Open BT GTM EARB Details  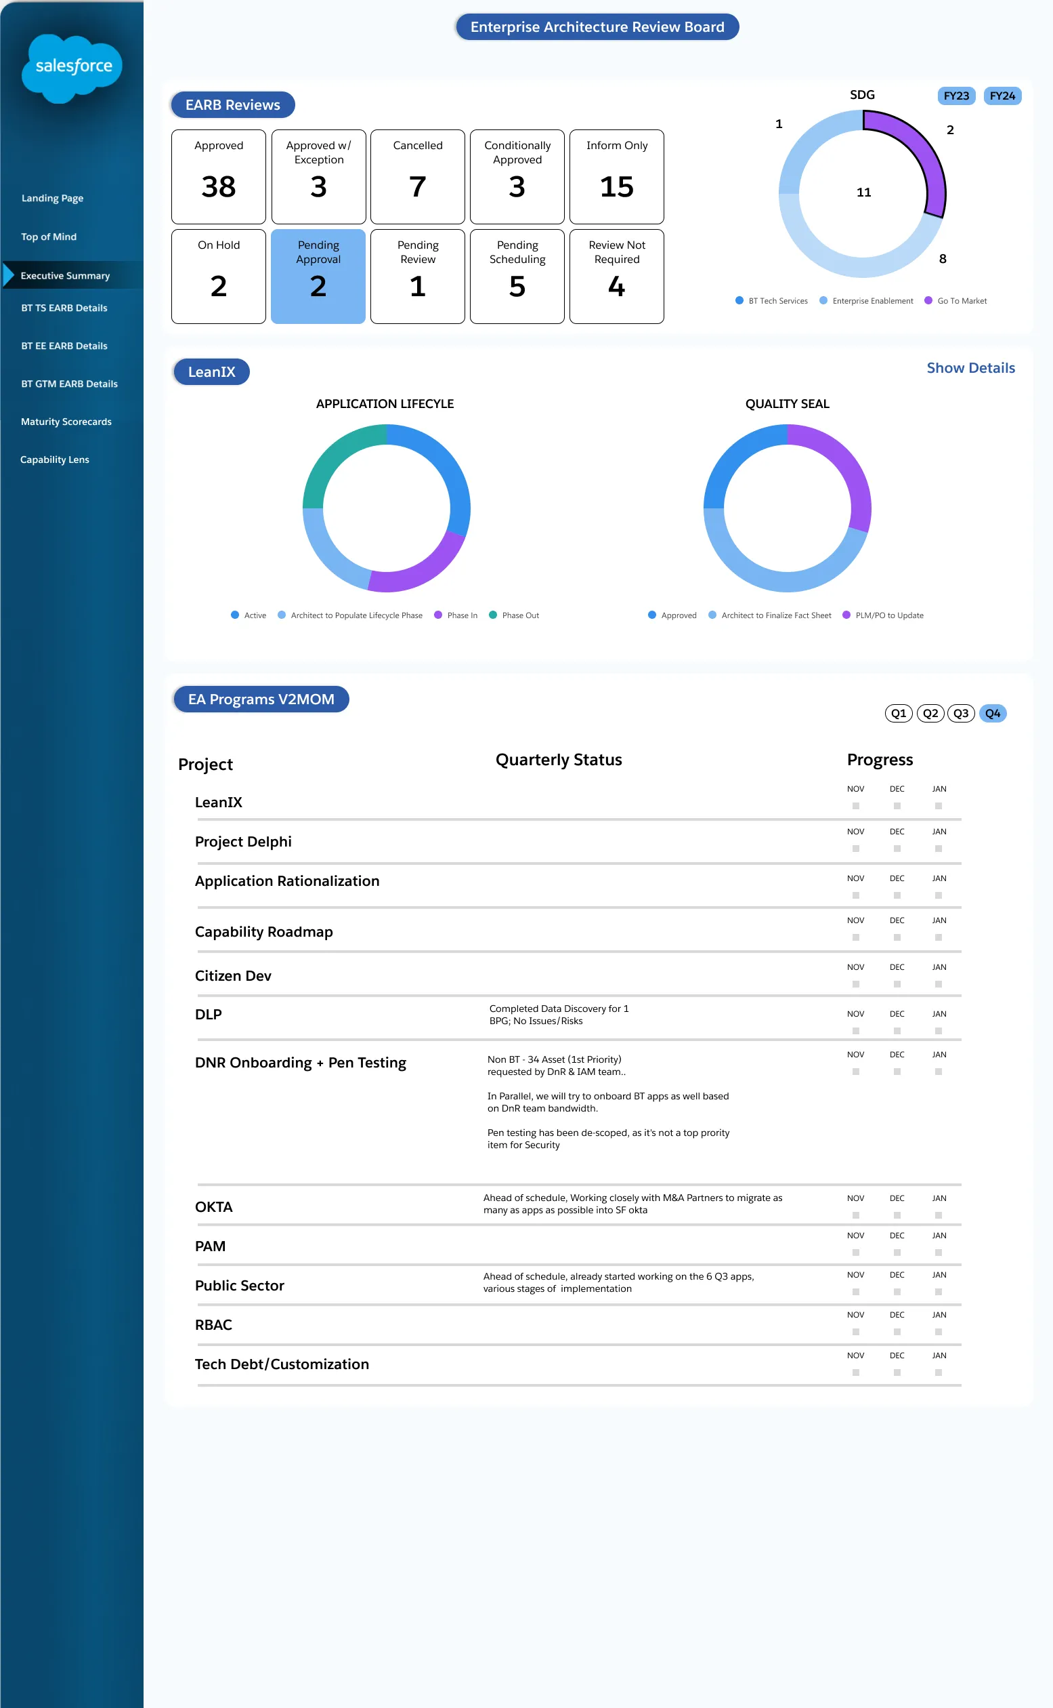coord(69,384)
